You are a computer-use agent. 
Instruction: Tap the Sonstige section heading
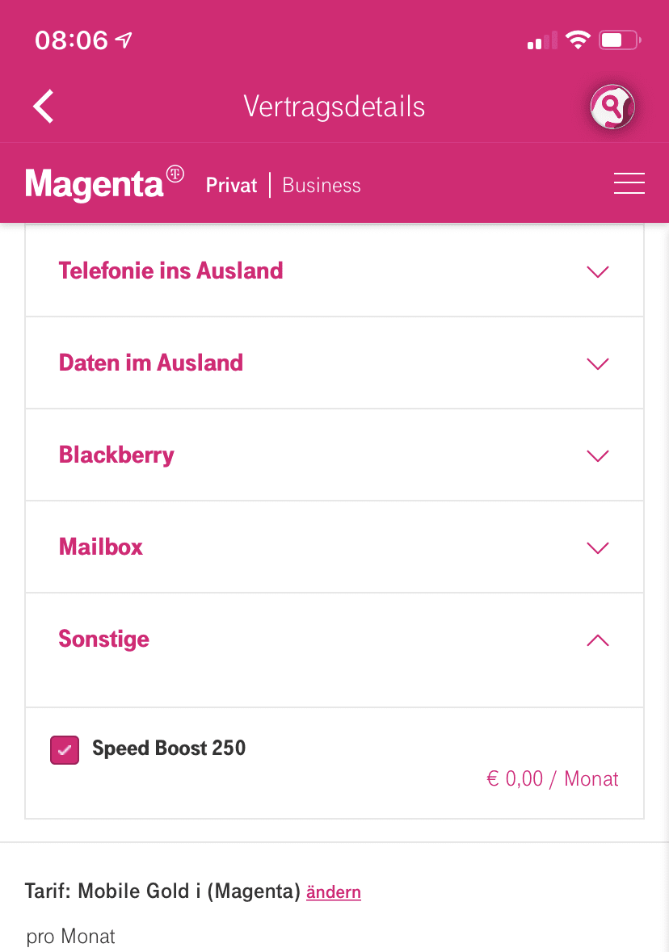click(104, 640)
